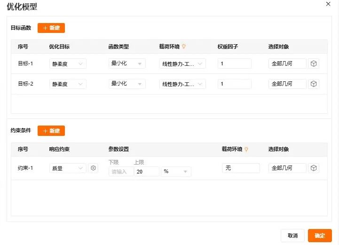Click the 优化模型 dialog title
The image size is (339, 245).
[22, 7]
